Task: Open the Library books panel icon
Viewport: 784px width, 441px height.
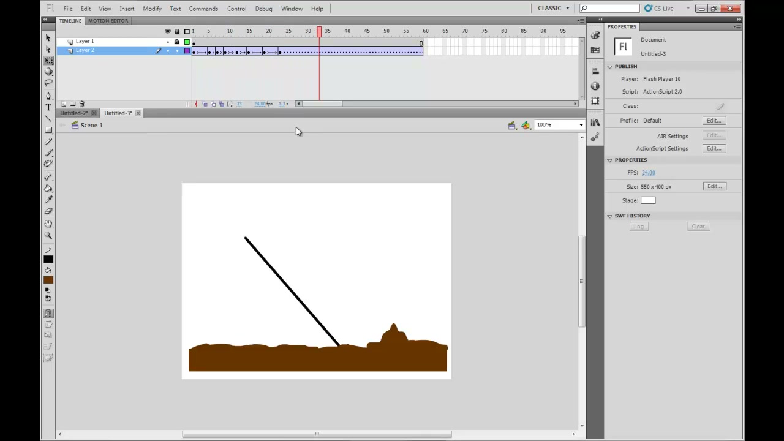Action: tap(595, 123)
